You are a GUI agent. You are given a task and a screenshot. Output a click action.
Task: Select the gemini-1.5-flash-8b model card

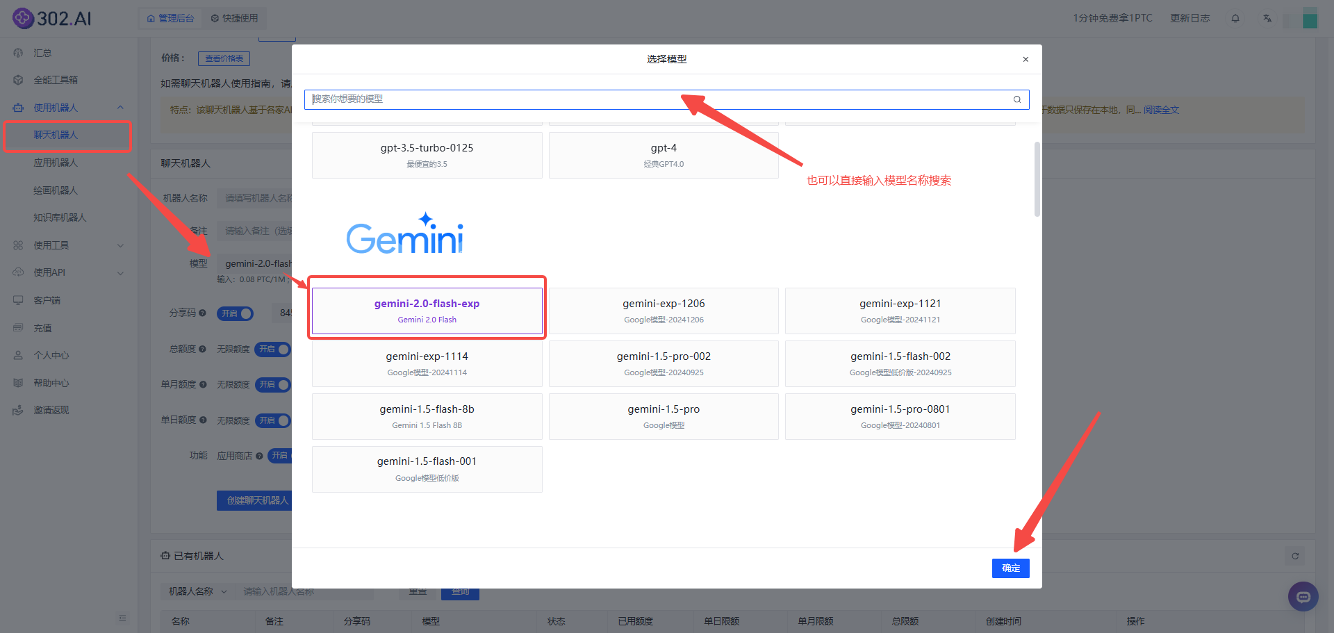(x=427, y=416)
